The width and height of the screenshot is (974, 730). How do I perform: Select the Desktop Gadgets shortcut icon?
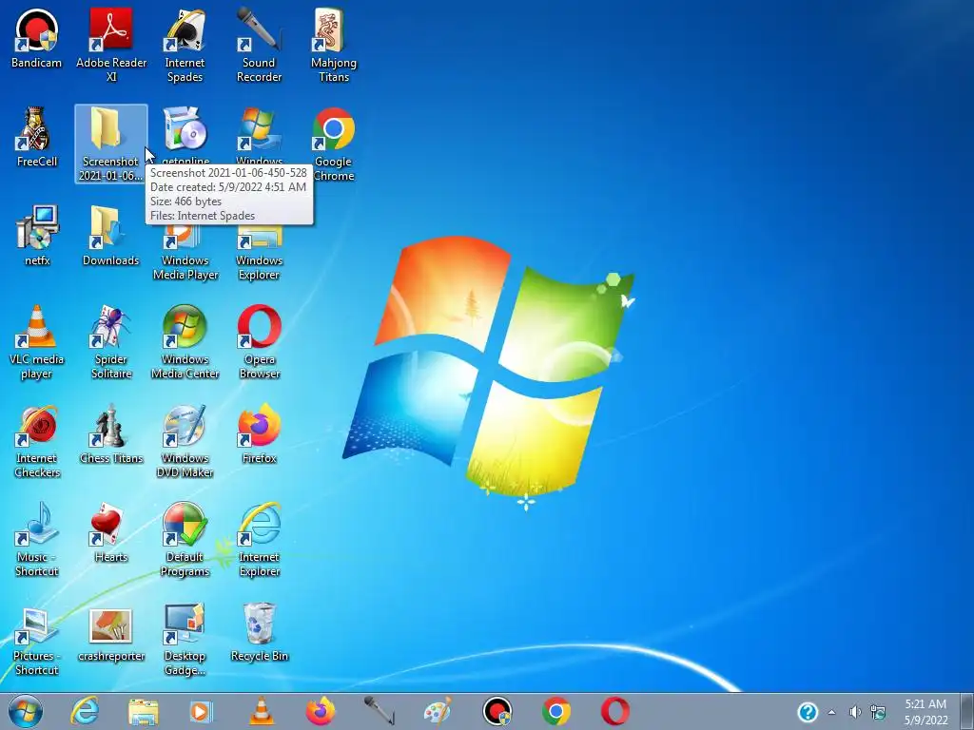coord(185,638)
